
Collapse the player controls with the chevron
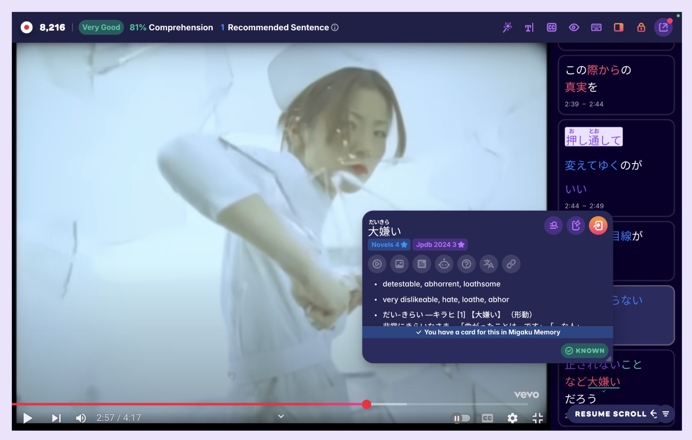pos(280,416)
